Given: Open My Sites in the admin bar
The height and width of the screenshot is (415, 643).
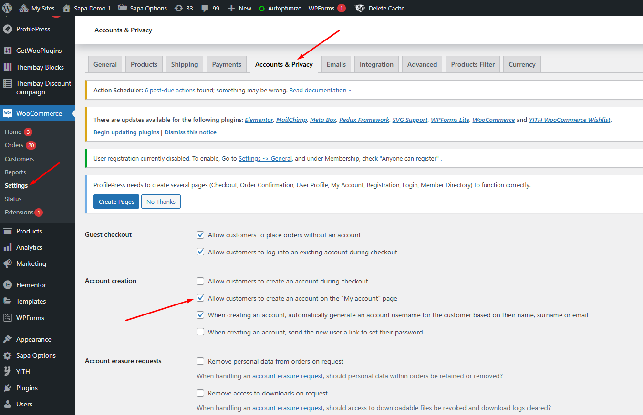Looking at the screenshot, I should (x=37, y=8).
